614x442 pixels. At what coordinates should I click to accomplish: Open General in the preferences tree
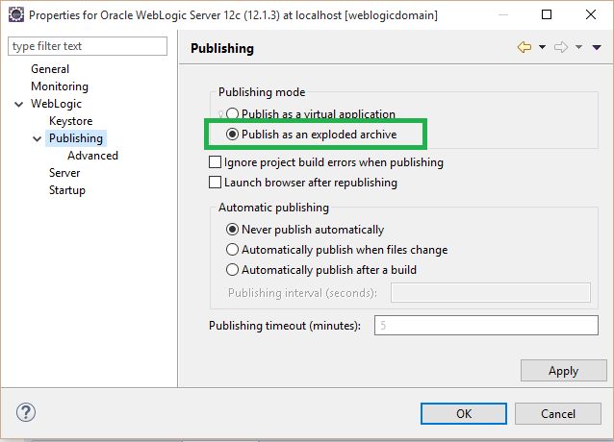coord(50,69)
